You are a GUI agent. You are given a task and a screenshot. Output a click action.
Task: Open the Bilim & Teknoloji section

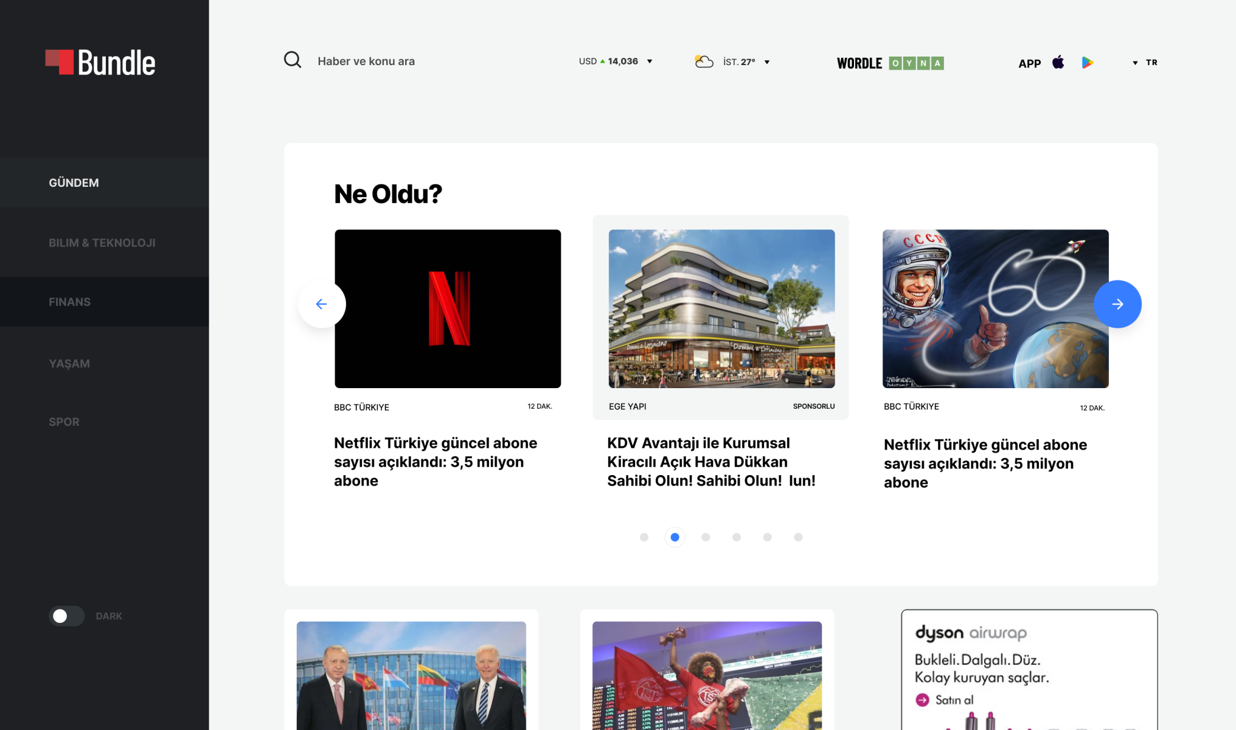coord(102,243)
